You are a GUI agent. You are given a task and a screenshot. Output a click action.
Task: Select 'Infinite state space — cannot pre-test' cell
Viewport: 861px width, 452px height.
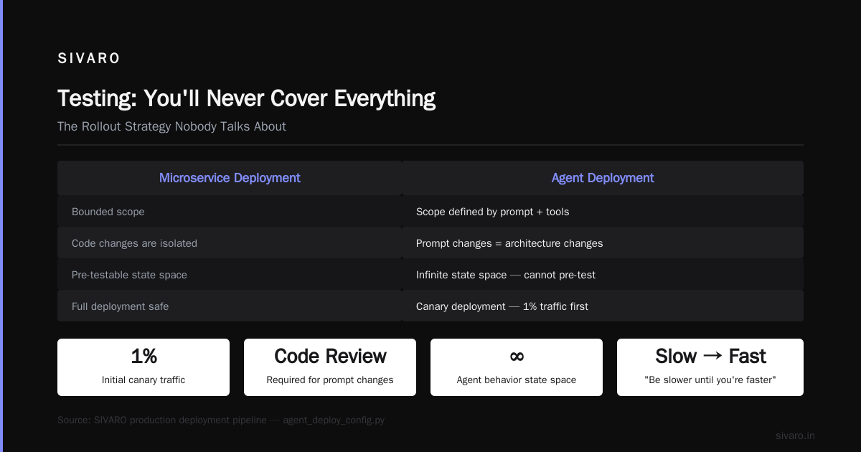click(603, 275)
